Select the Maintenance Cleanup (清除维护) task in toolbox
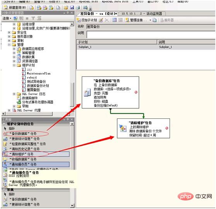Image resolution: width=216 pixels, height=209 pixels. pos(36,154)
